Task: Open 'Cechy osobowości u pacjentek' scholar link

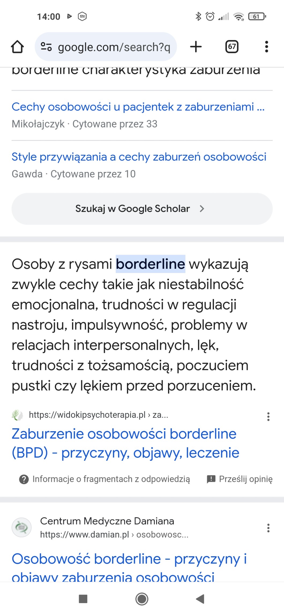Action: 138,107
